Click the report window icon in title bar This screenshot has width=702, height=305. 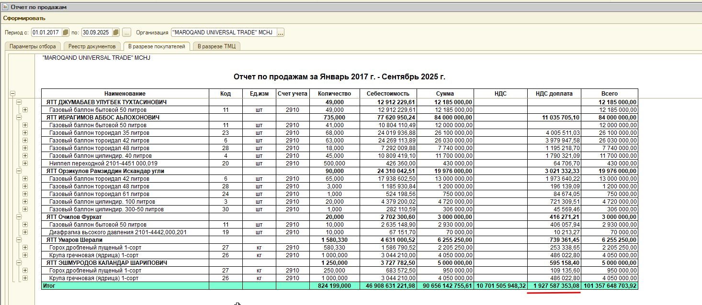5,7
